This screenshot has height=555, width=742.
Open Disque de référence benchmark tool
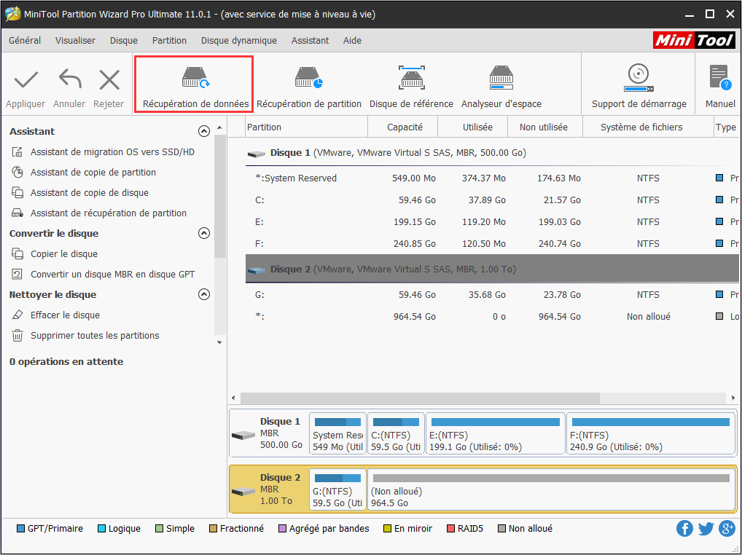click(x=411, y=87)
